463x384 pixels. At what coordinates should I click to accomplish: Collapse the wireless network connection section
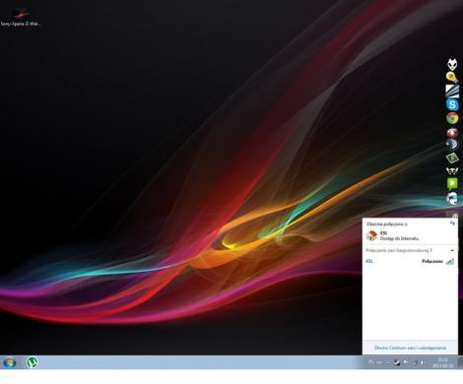coord(452,250)
